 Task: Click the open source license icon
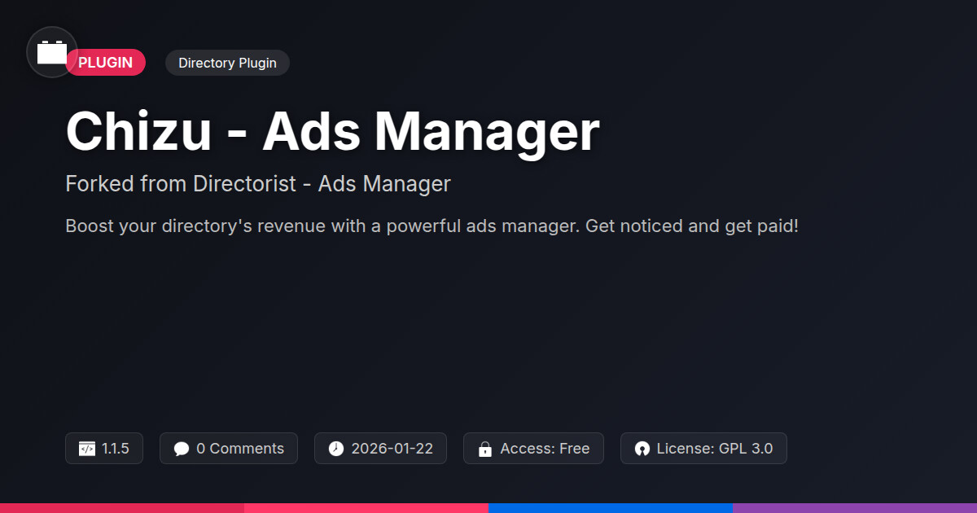point(642,449)
